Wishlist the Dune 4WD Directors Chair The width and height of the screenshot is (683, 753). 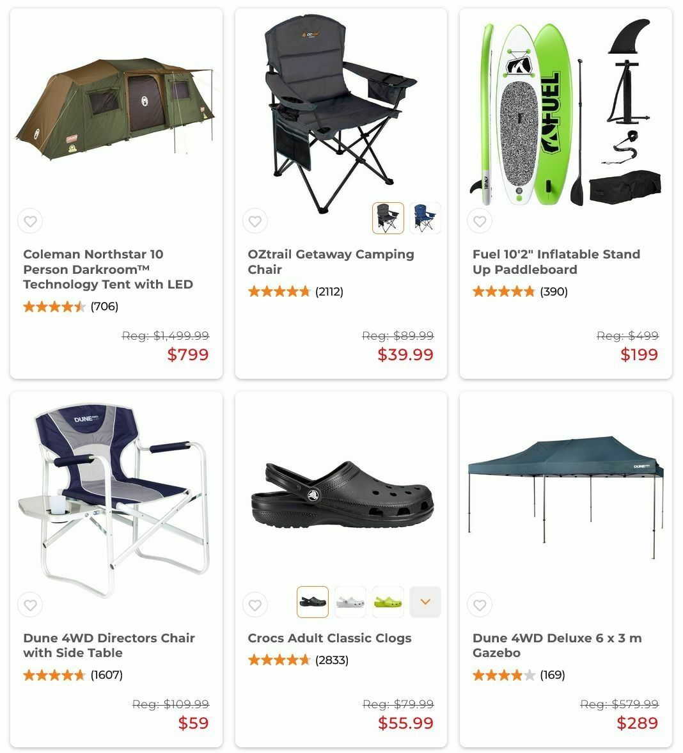click(x=30, y=605)
